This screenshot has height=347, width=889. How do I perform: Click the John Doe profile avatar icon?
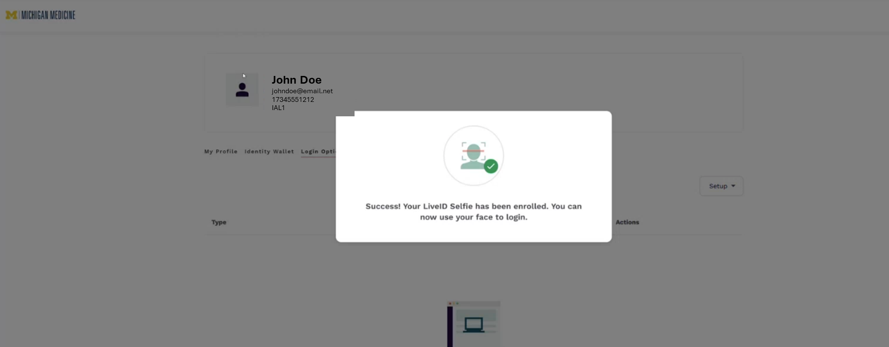[242, 90]
